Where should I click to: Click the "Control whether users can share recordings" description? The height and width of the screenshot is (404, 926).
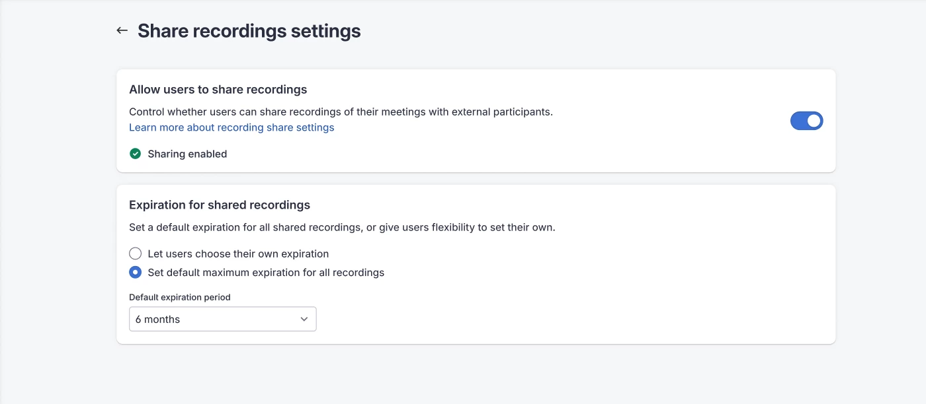coord(341,112)
